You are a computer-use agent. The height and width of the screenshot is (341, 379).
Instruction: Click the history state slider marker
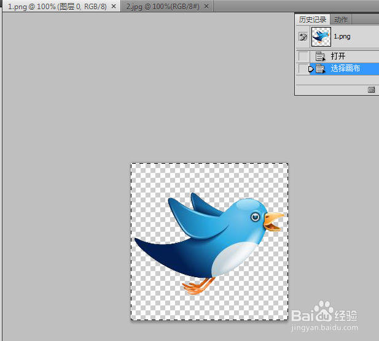(311, 69)
